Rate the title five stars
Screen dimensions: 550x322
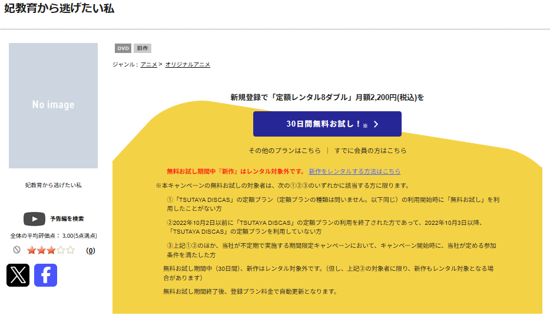[71, 250]
